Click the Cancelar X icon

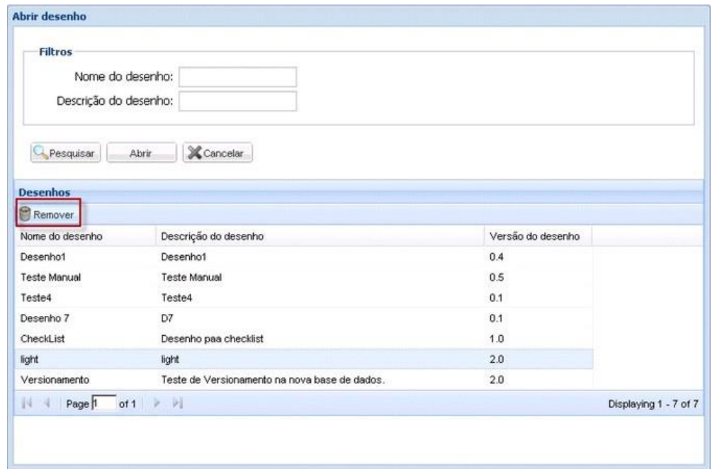point(193,153)
